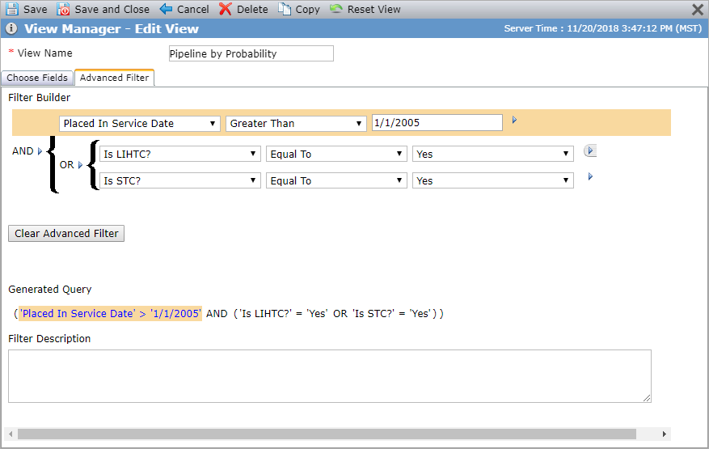Image resolution: width=709 pixels, height=449 pixels.
Task: Switch to the Choose Fields tab
Action: (x=37, y=78)
